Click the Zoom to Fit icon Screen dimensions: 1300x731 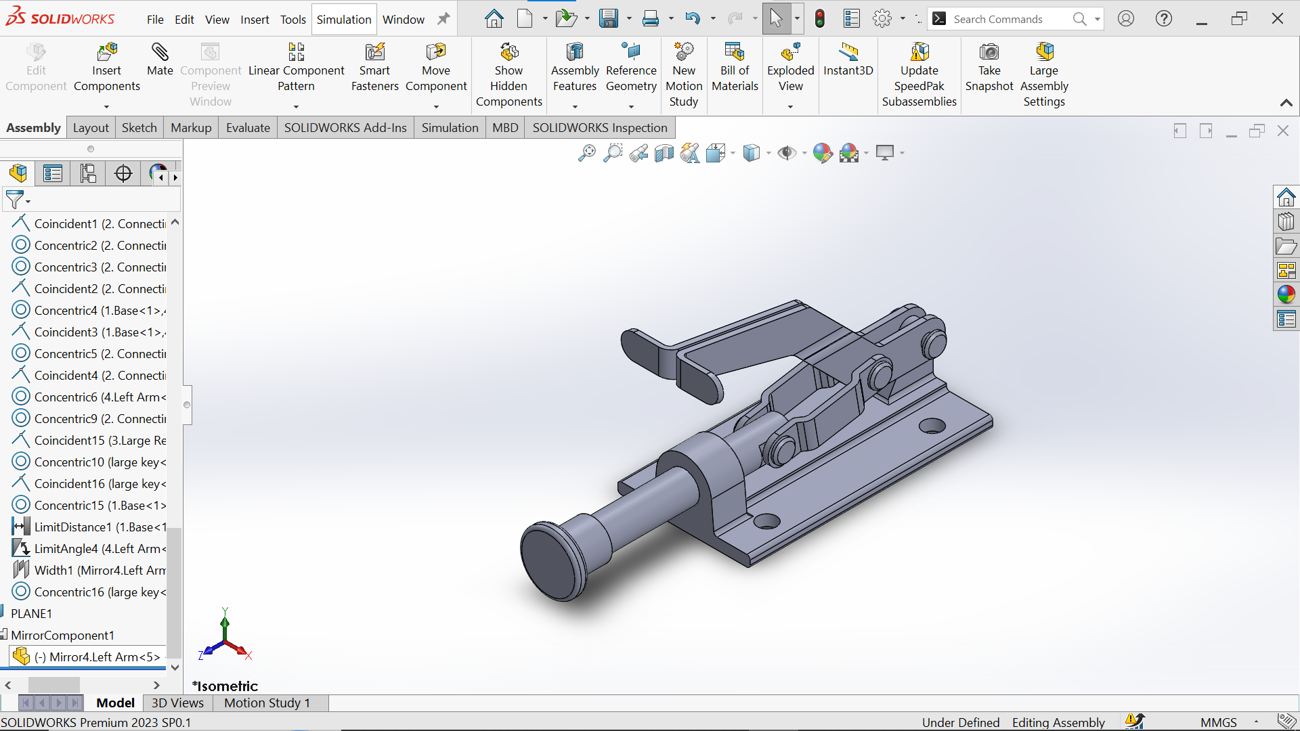pyautogui.click(x=586, y=153)
